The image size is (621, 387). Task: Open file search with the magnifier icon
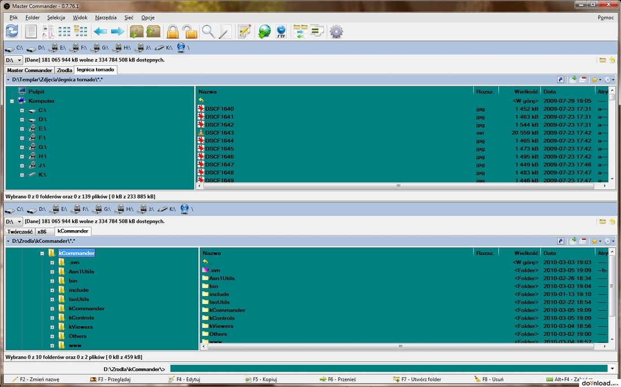coord(208,31)
